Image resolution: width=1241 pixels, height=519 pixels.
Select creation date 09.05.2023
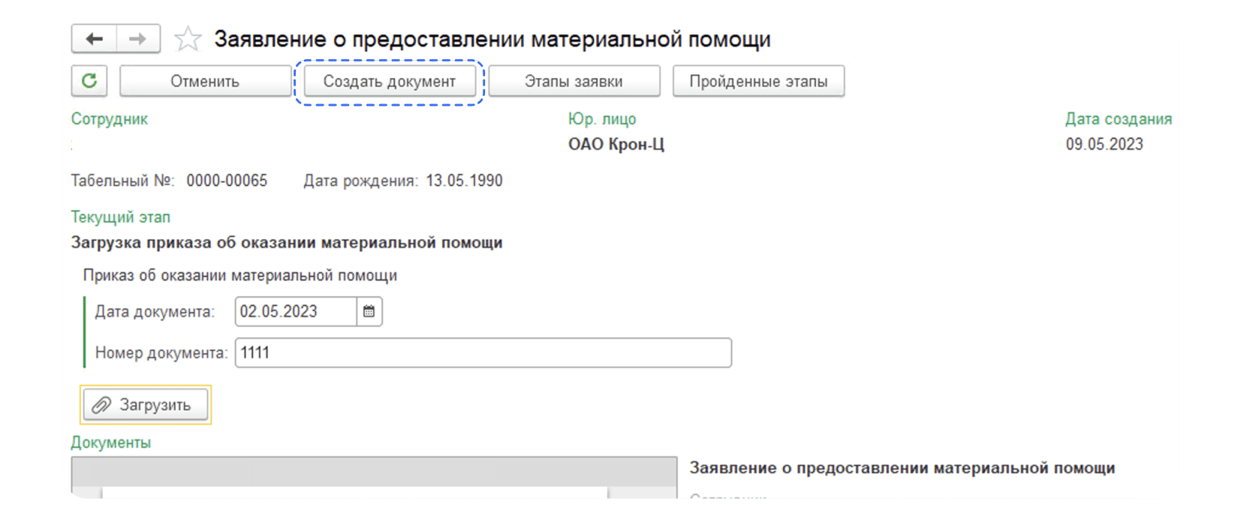[1104, 144]
